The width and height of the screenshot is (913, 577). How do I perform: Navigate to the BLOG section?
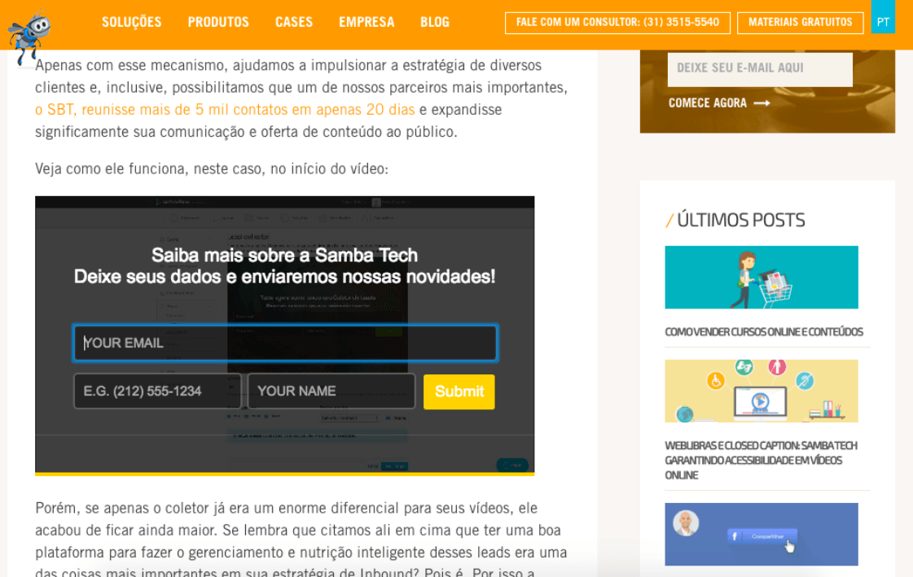point(435,22)
